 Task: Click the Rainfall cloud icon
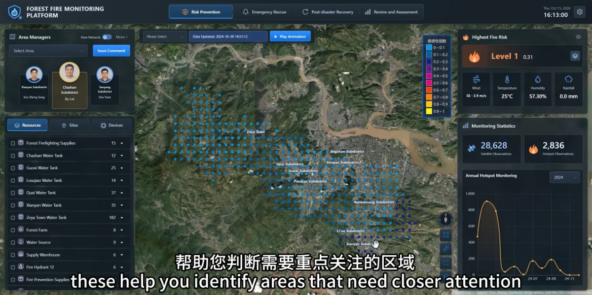pos(568,79)
